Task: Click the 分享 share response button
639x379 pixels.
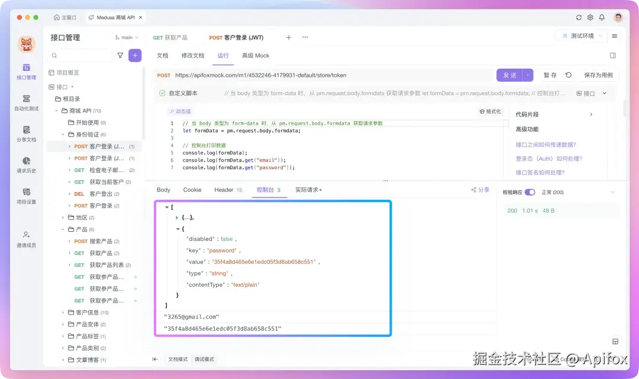Action: [x=480, y=190]
